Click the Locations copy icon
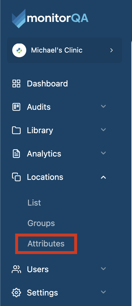Image resolution: width=132 pixels, height=306 pixels. coord(16,177)
